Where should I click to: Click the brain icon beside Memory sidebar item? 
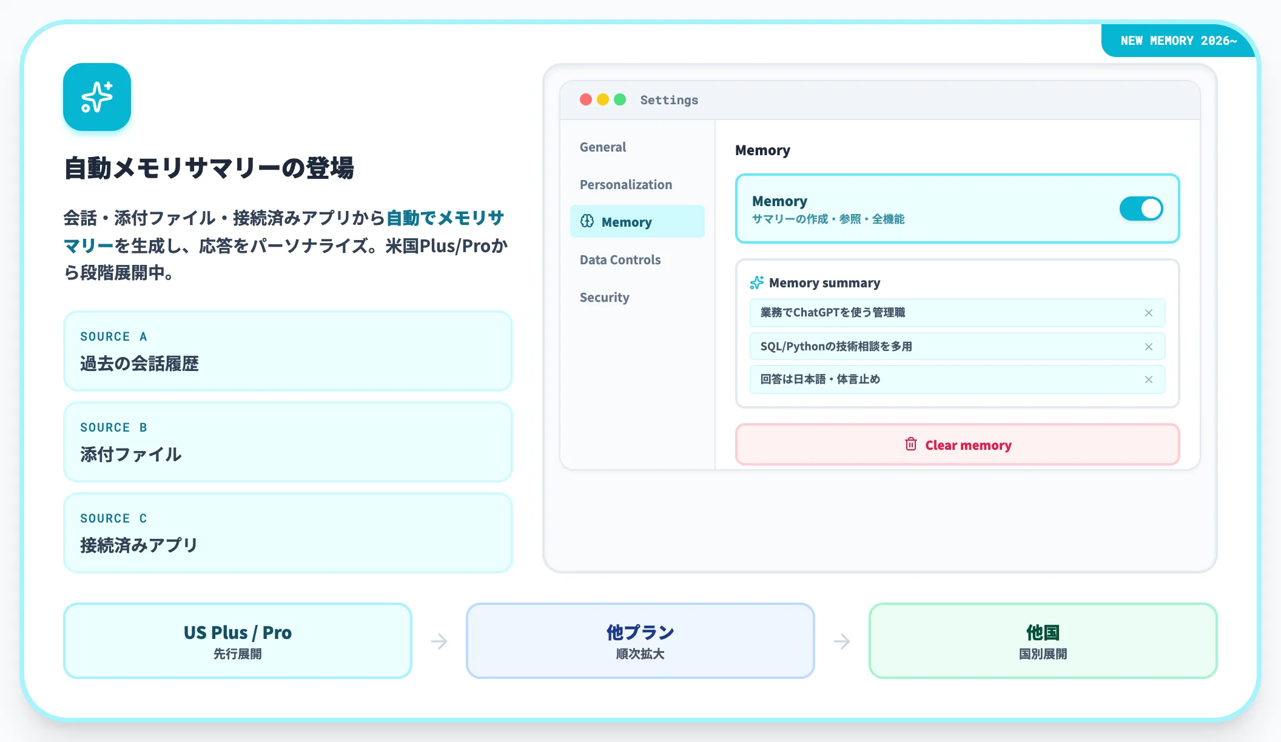[x=587, y=221]
